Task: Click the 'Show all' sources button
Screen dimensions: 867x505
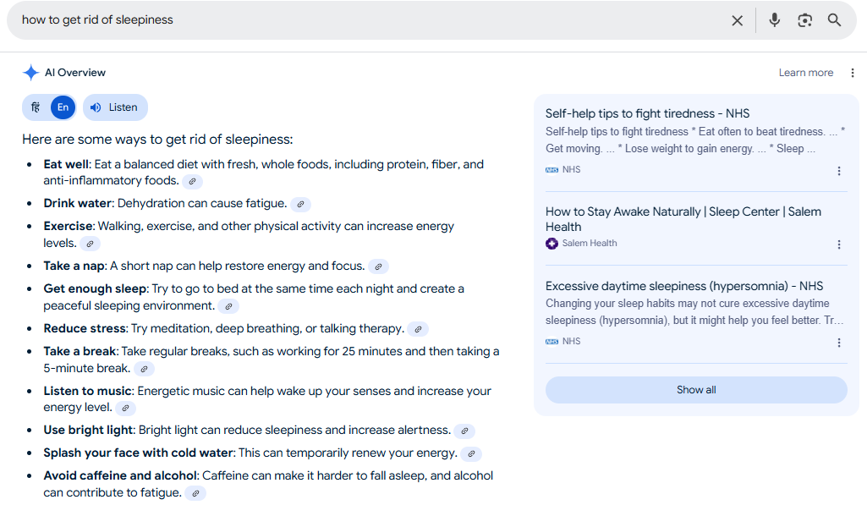Action: 696,390
